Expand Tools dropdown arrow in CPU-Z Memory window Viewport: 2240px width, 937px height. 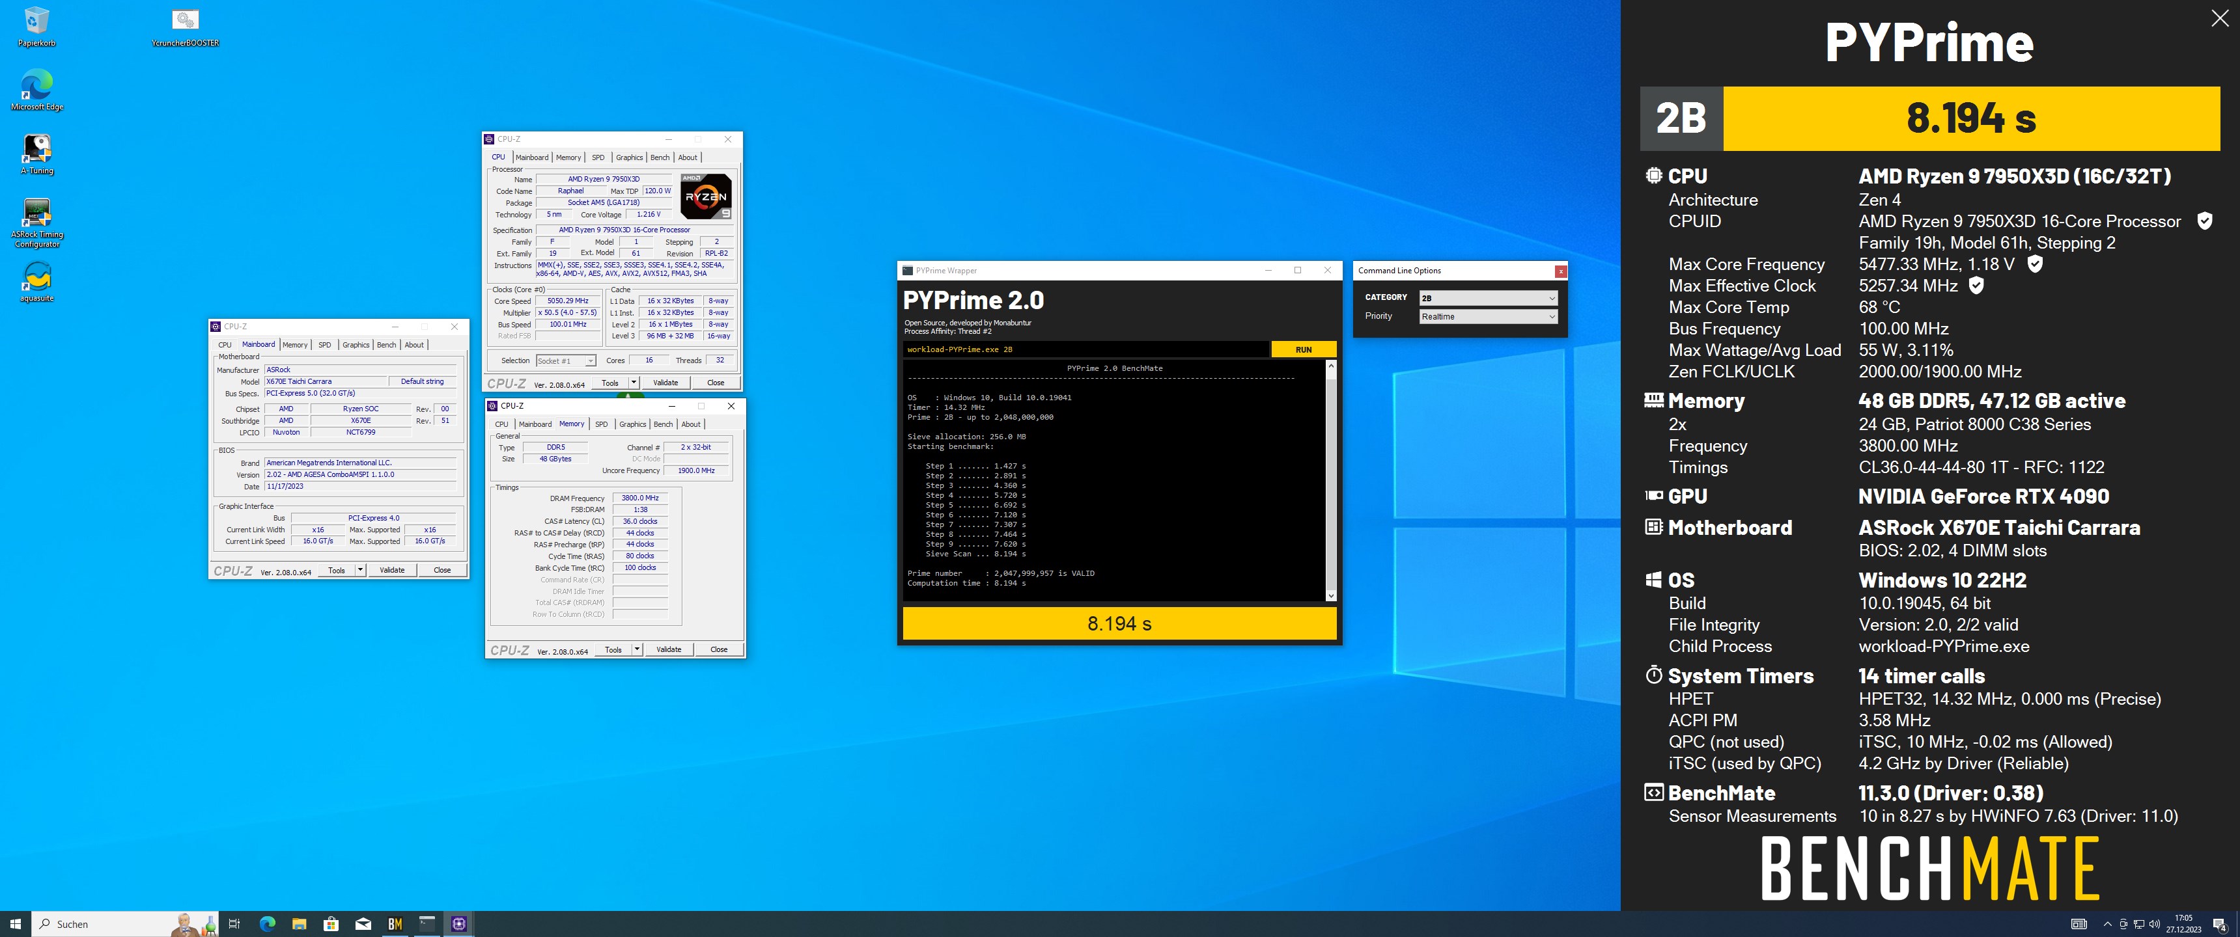click(637, 649)
